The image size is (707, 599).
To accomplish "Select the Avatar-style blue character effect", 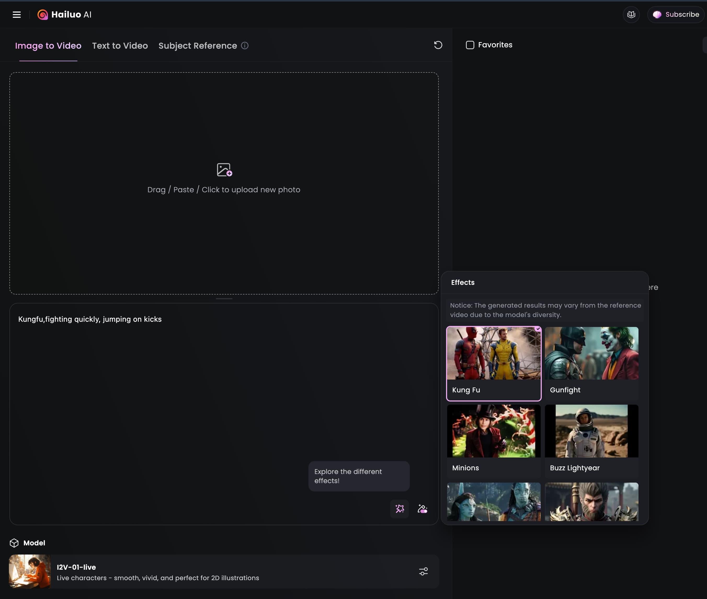I will click(493, 502).
